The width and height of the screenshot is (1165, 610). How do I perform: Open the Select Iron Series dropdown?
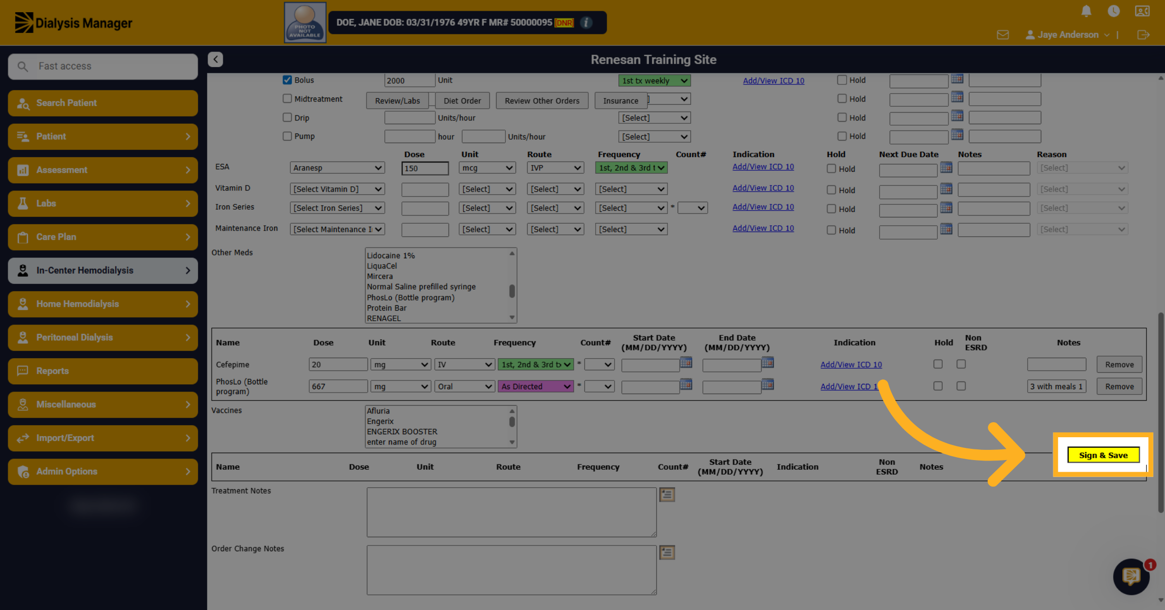[x=337, y=208]
